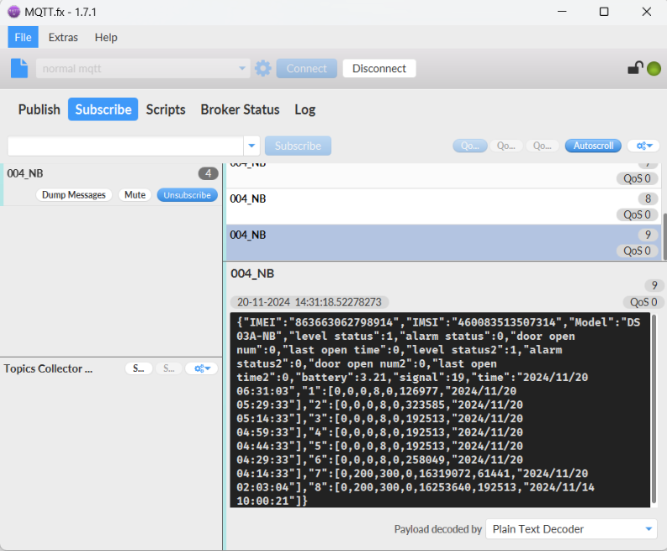
Task: Click the message list vertical scrollbar
Action: coord(664,236)
